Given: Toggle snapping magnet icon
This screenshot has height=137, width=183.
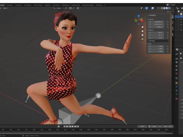Looking at the screenshot, I should click(70, 8).
